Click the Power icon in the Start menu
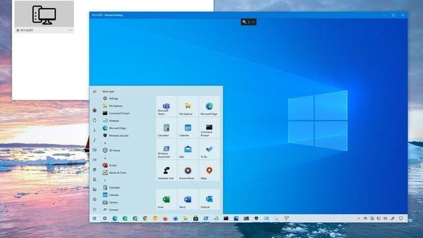Viewport: 423px width, 238px height. click(x=95, y=210)
